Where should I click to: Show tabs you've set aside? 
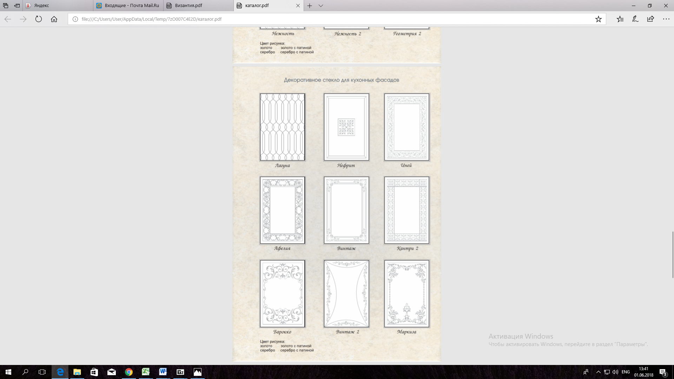coord(6,6)
